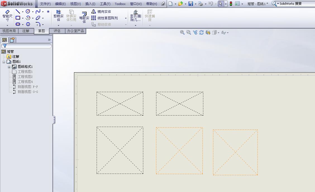Screen dimensions: 315x192
Task: Select the Corner Rectangle sketch tool
Action: pyautogui.click(x=18, y=18)
